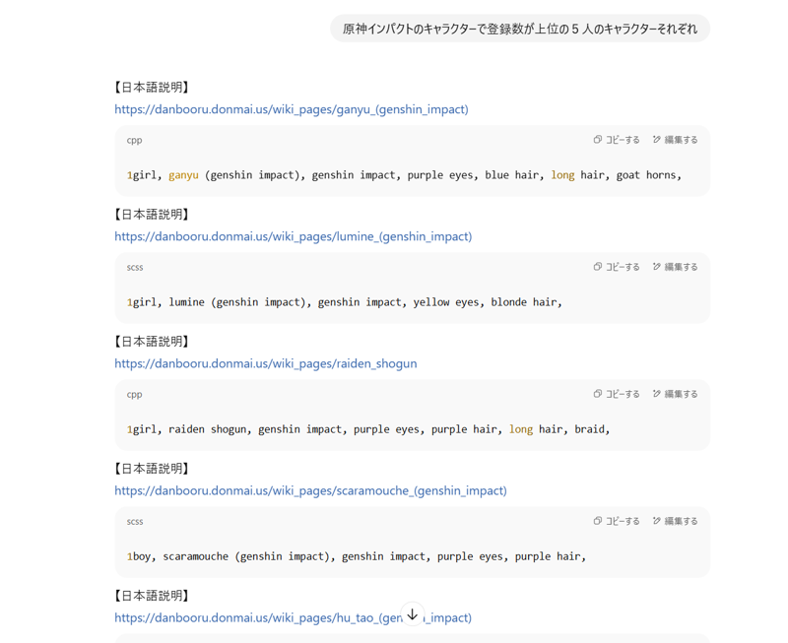The width and height of the screenshot is (788, 643).
Task: Click the lumine prompt code text
Action: (x=344, y=302)
